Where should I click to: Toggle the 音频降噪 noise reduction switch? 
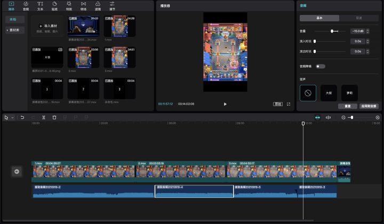(321, 66)
